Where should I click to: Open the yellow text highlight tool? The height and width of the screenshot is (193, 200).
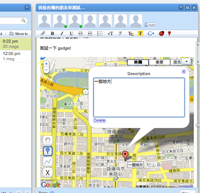point(140,33)
